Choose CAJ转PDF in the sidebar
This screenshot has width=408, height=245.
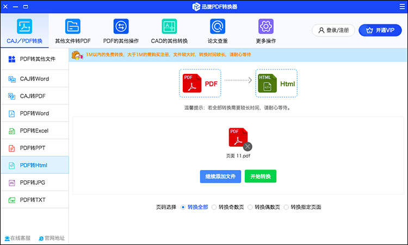(35, 96)
